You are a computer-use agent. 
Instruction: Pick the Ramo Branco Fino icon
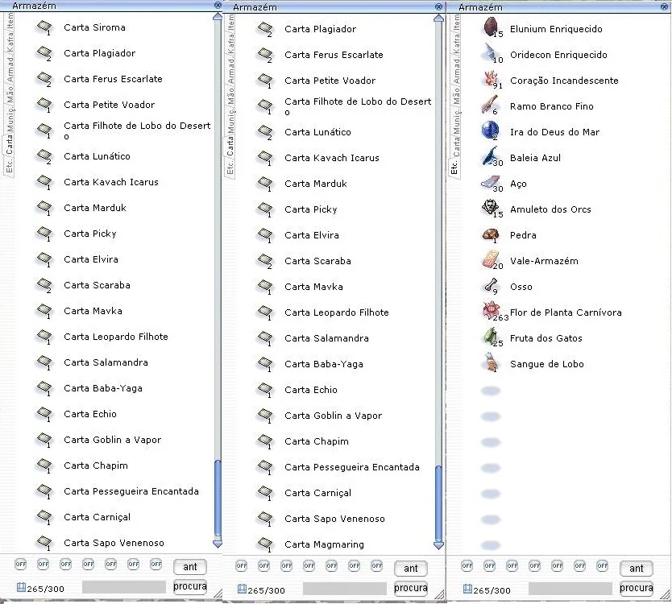(x=490, y=105)
